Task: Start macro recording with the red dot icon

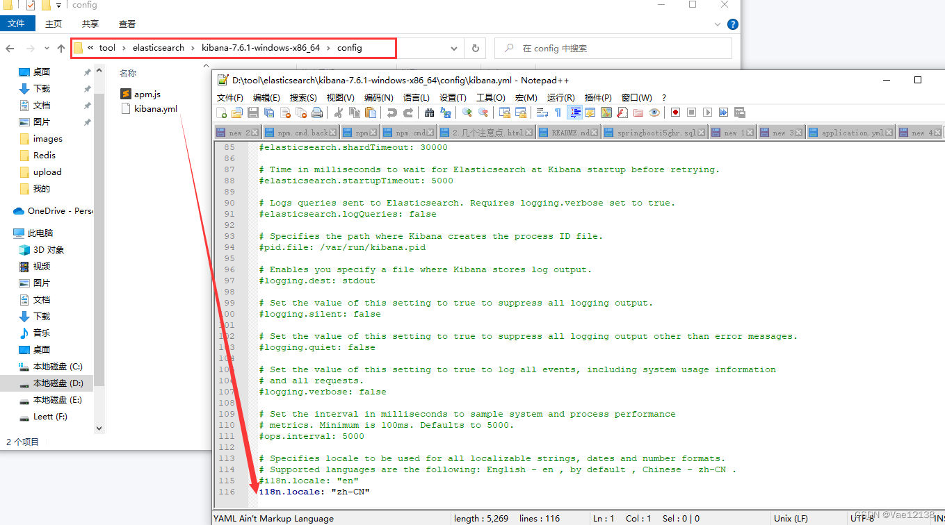Action: pos(675,112)
